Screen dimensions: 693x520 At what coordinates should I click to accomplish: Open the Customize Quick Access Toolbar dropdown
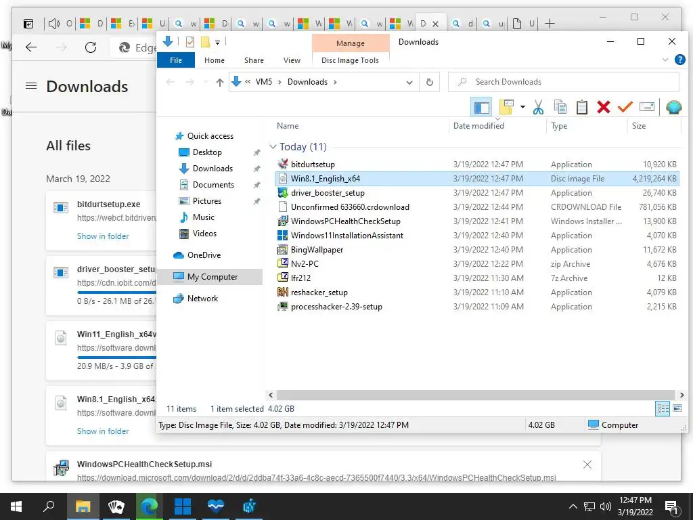click(217, 43)
